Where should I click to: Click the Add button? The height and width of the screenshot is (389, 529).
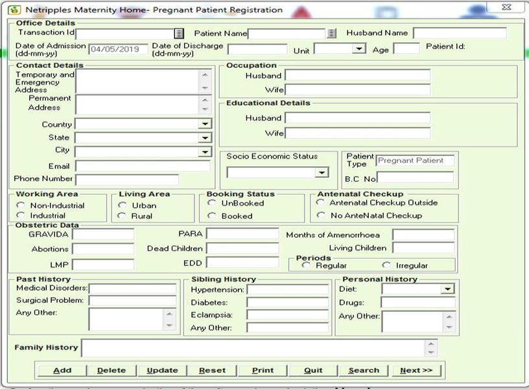coord(62,370)
